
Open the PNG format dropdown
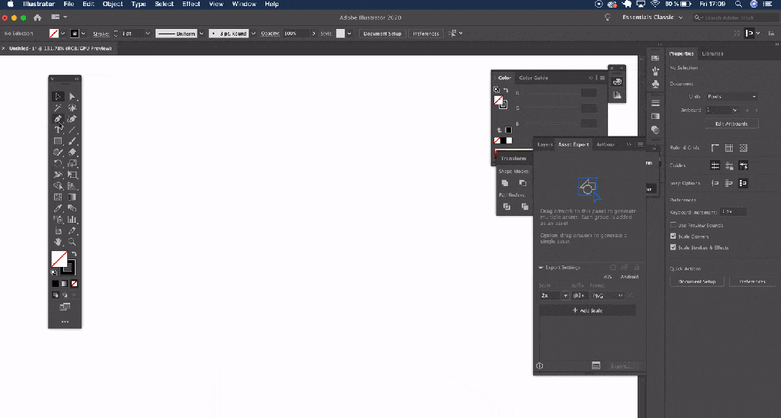tap(607, 295)
